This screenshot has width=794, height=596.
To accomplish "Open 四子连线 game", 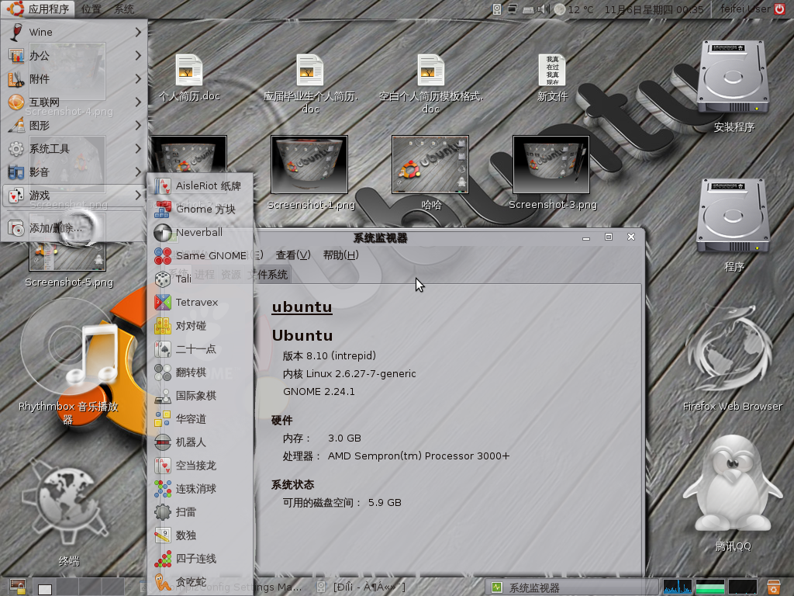I will [x=199, y=559].
